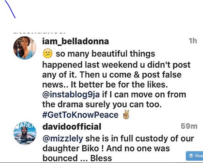The image size is (203, 163).
Task: Select the 1h comment timestamp
Action: (193, 41)
